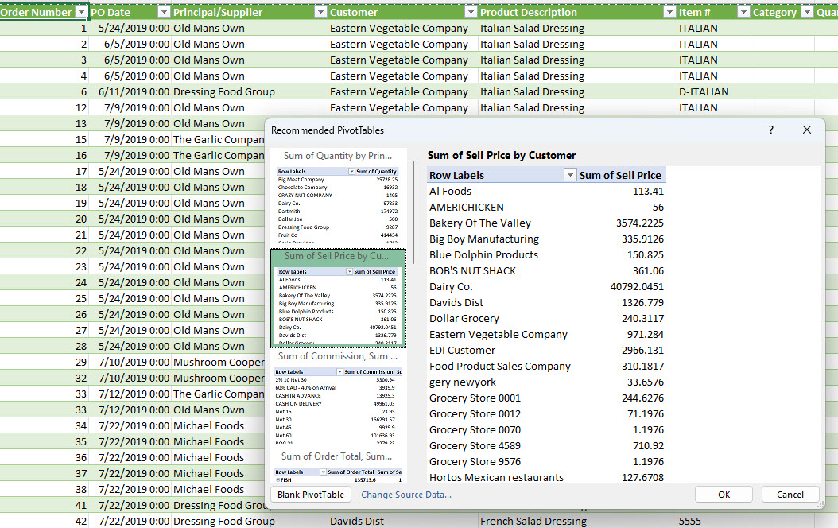Screen dimensions: 838x528
Task: Click the Hortos Mexican restaurants row
Action: click(547, 477)
